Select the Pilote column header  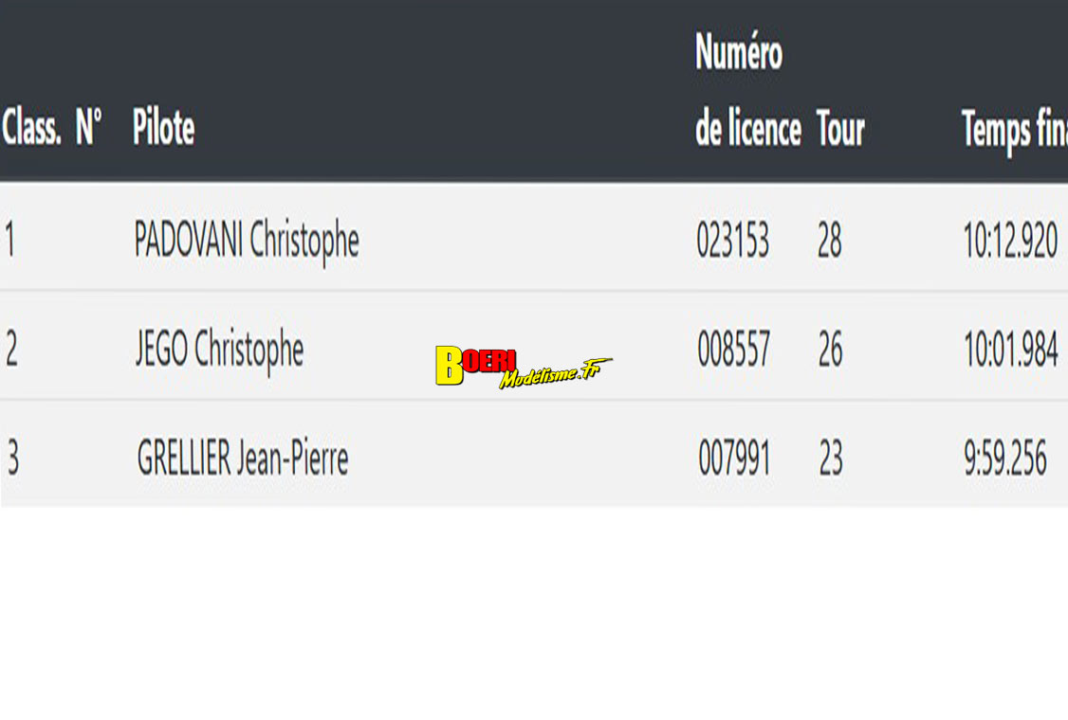point(163,128)
